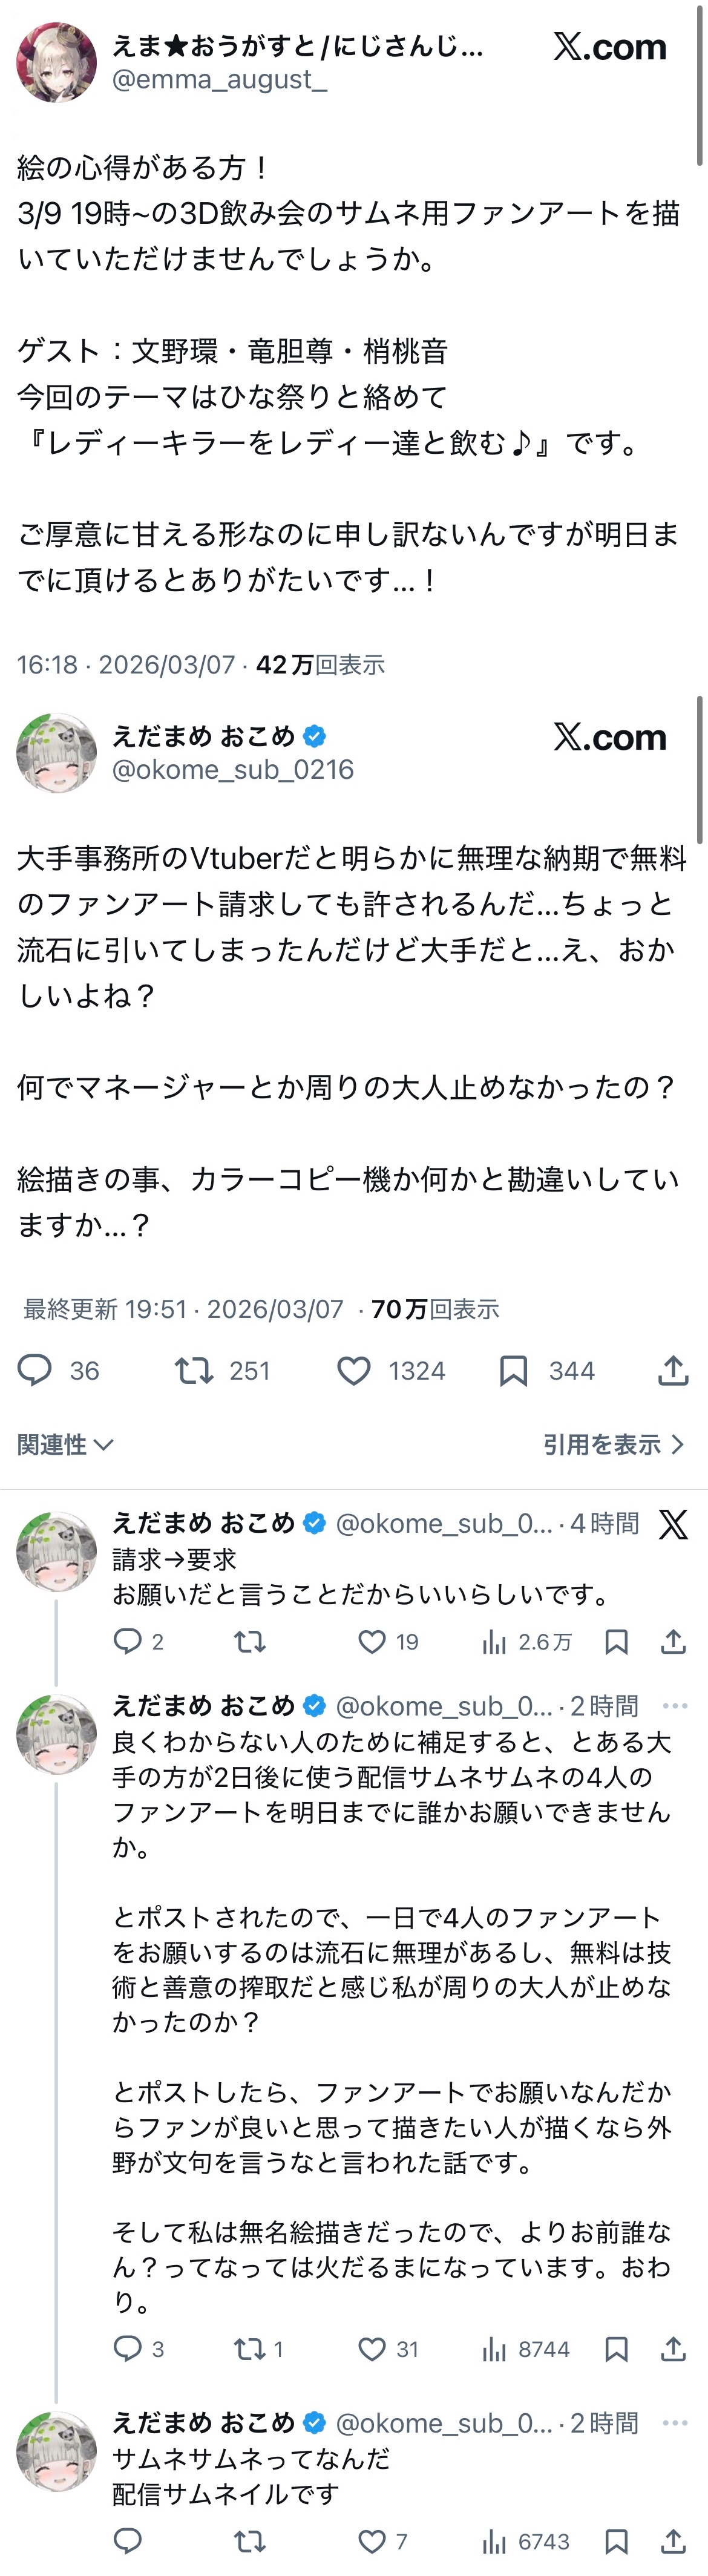This screenshot has width=708, height=2576.
Task: Open the 引用を表示 quotes link
Action: click(613, 1444)
